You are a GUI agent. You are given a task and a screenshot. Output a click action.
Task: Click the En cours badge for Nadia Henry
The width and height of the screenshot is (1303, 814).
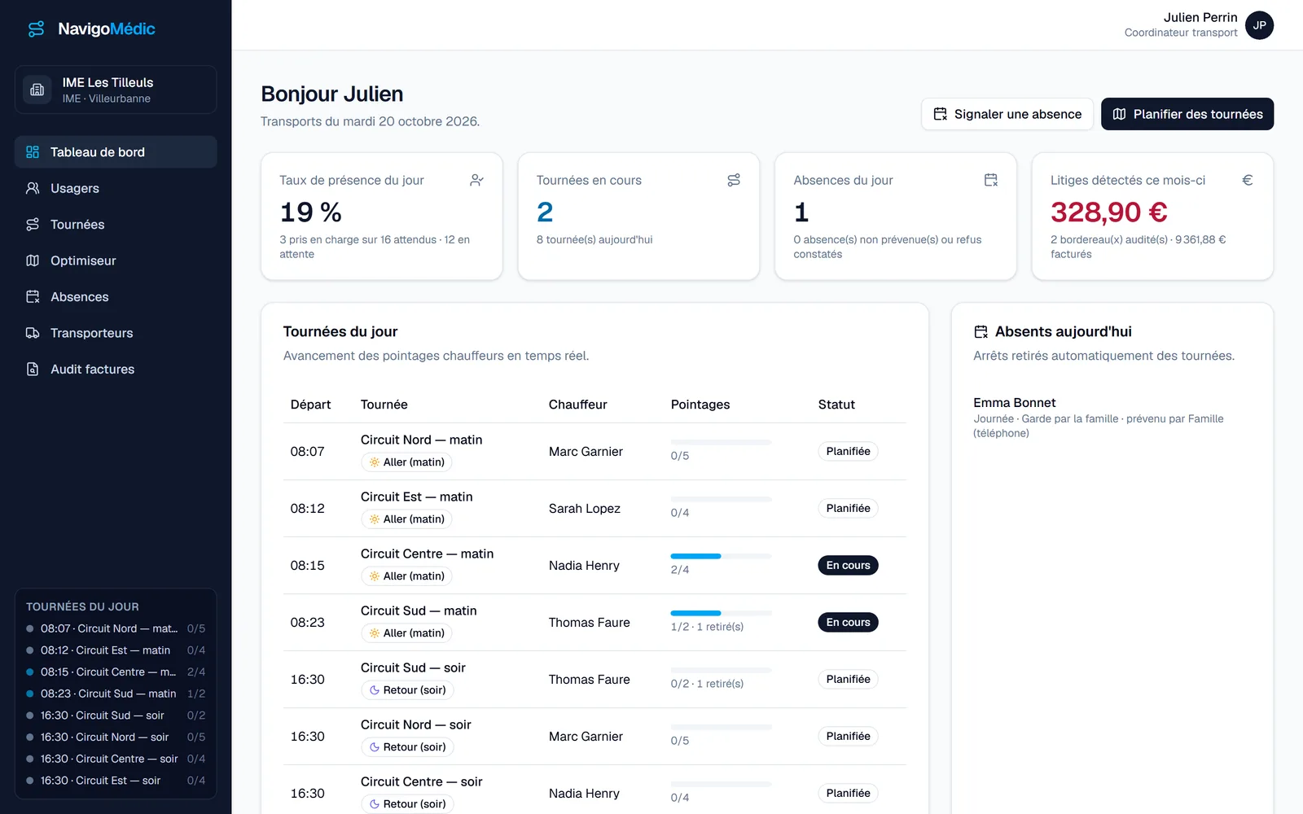click(x=848, y=566)
